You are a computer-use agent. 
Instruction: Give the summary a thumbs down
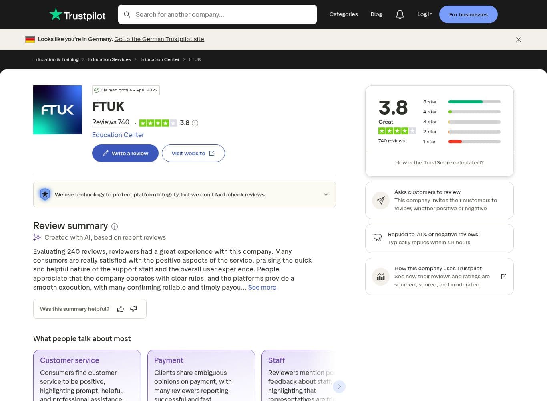134,309
